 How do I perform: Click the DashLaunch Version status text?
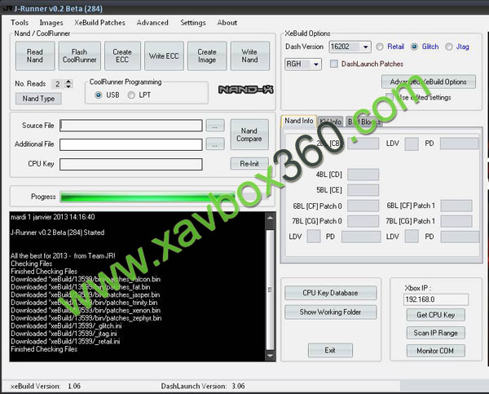(x=203, y=386)
